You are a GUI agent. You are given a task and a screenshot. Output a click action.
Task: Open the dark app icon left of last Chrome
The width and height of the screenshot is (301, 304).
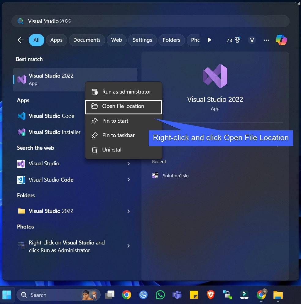[244, 295]
